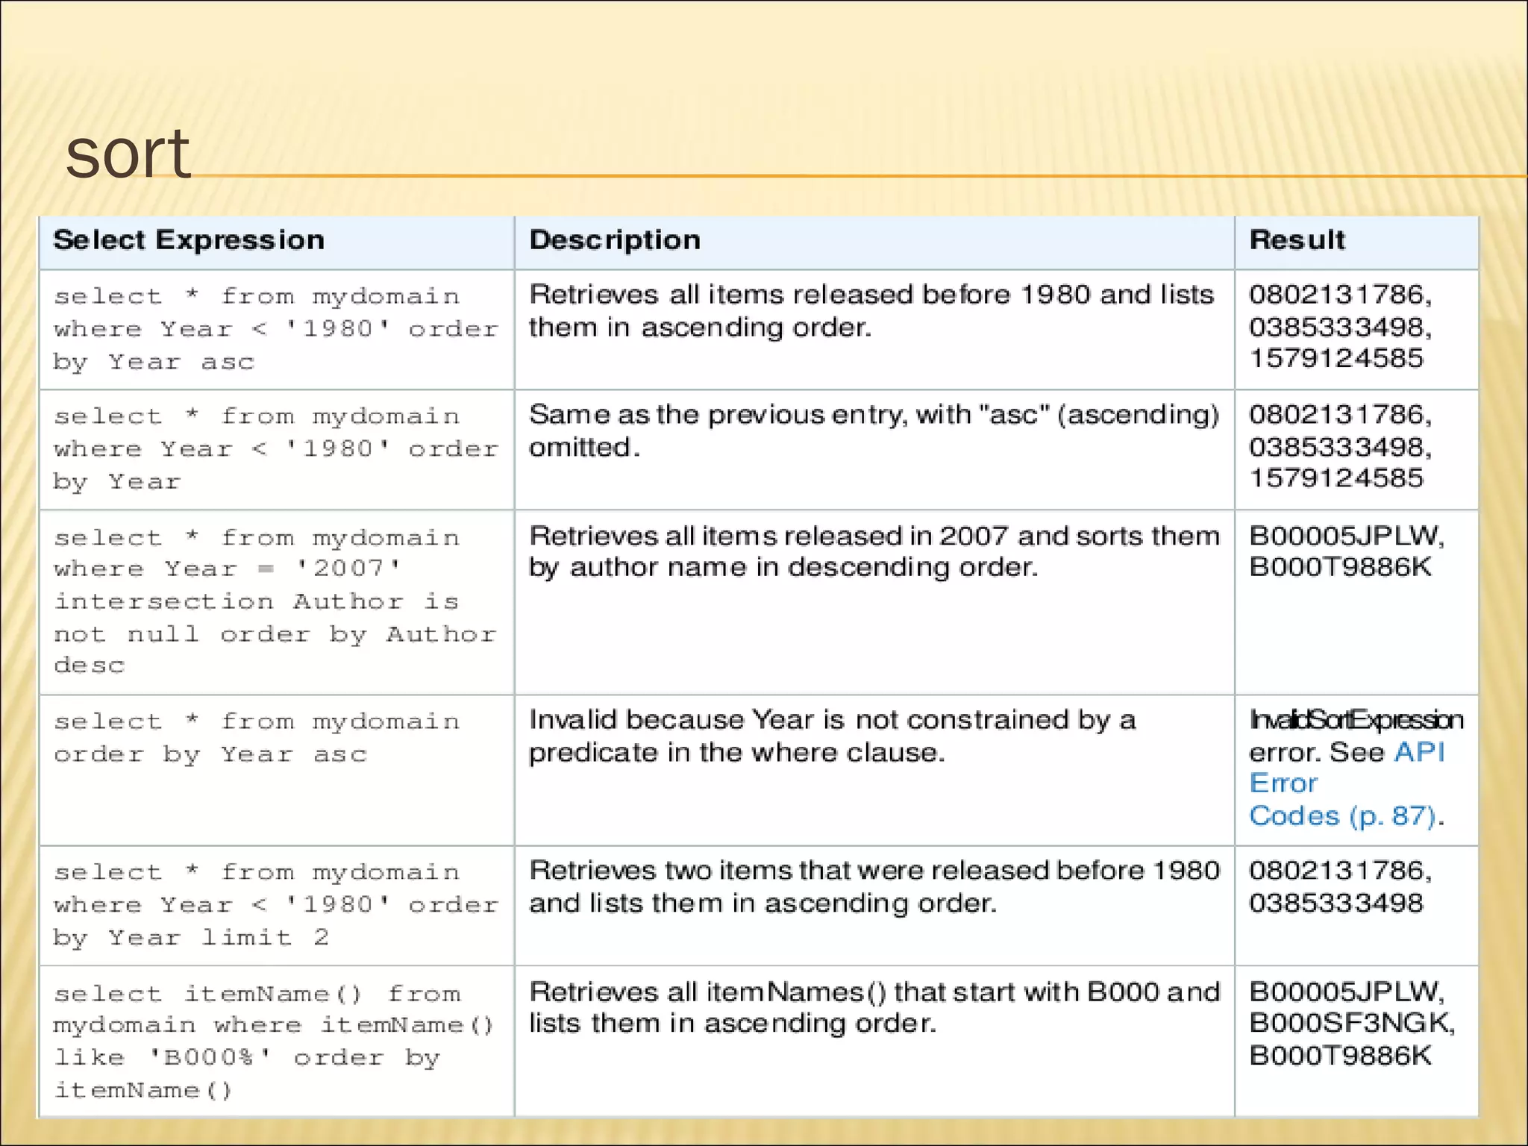Click the 'order by Year asc' query without where clause
The height and width of the screenshot is (1146, 1528).
click(x=256, y=738)
